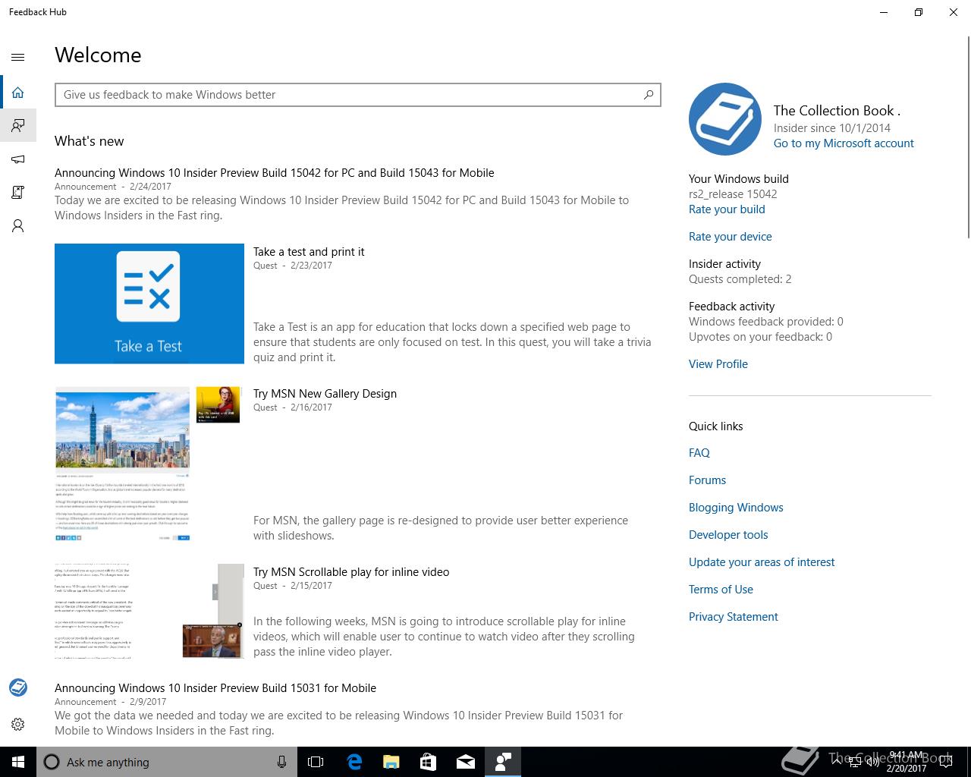Screen dimensions: 971x777
Task: Open Task View on the taskbar
Action: pyautogui.click(x=316, y=762)
